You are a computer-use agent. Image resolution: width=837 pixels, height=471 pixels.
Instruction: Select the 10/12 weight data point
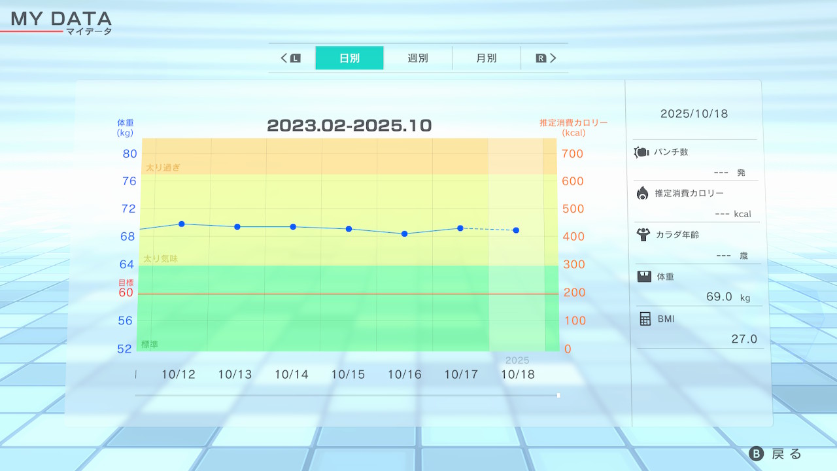[x=181, y=224]
